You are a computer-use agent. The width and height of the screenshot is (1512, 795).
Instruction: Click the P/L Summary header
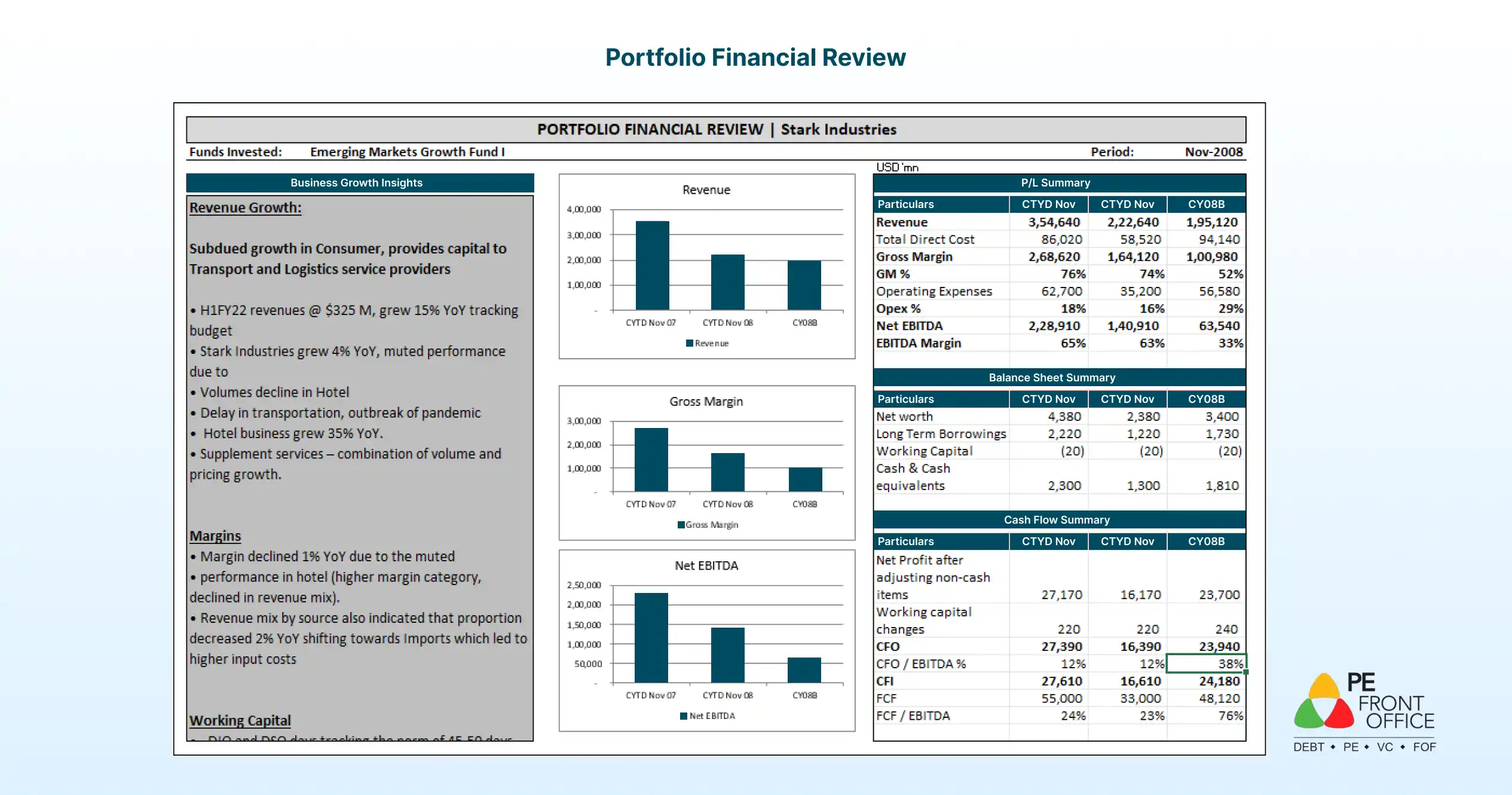pyautogui.click(x=1060, y=183)
